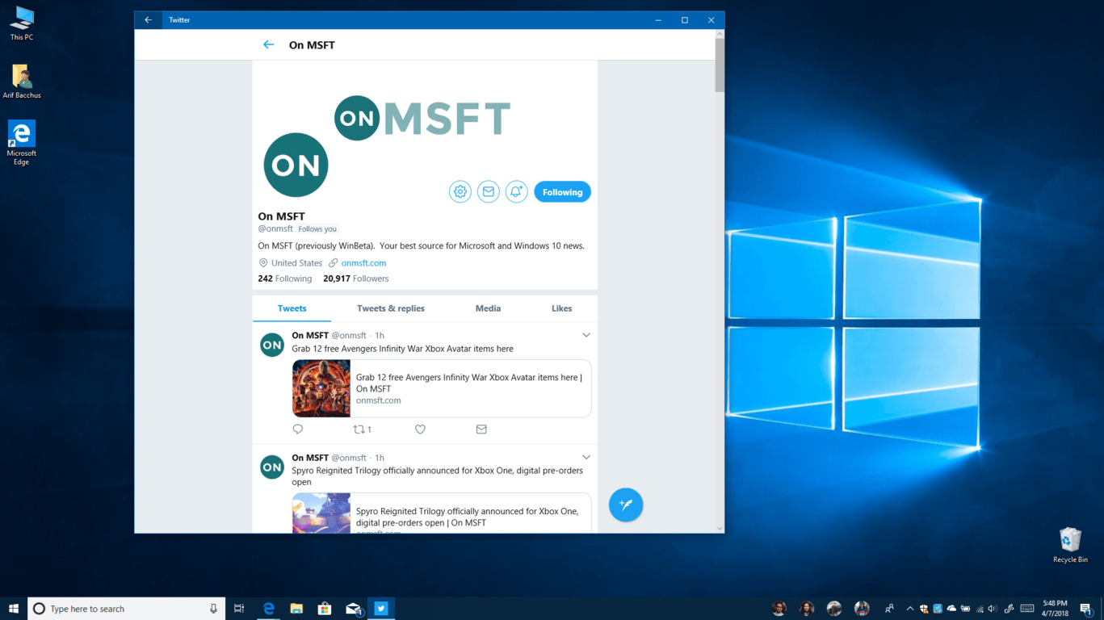The height and width of the screenshot is (620, 1104).
Task: Click scrollbar down arrow in Twitter window
Action: click(x=720, y=528)
